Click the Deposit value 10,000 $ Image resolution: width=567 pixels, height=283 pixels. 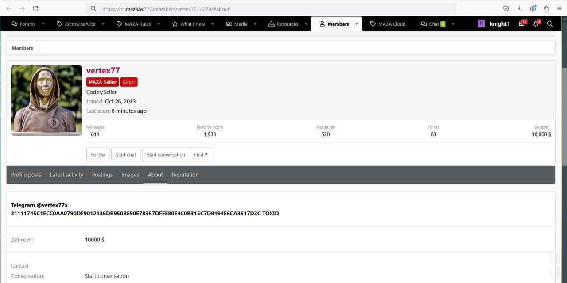pyautogui.click(x=541, y=134)
